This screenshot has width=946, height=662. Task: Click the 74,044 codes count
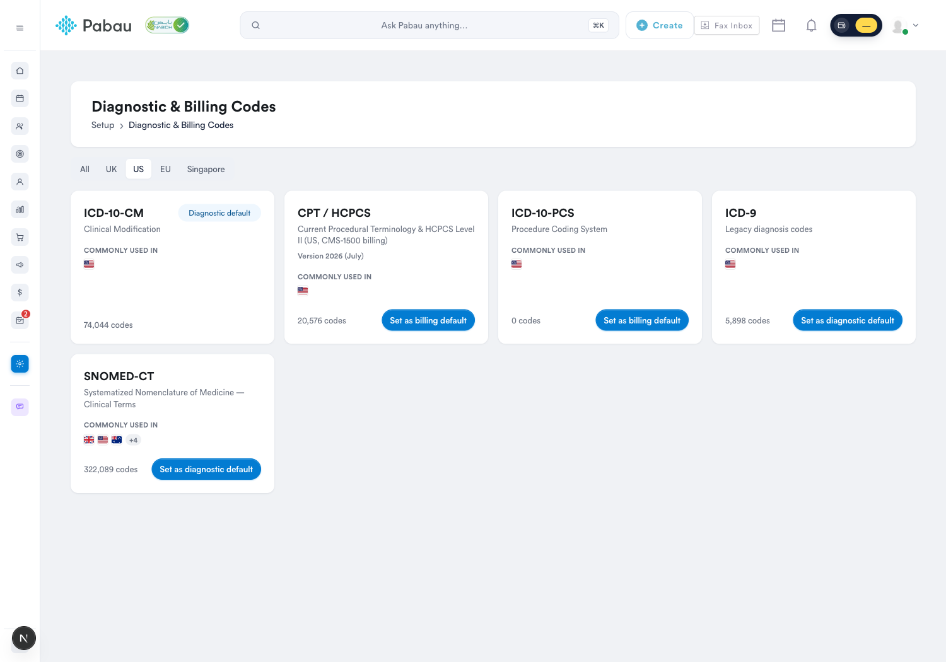108,325
